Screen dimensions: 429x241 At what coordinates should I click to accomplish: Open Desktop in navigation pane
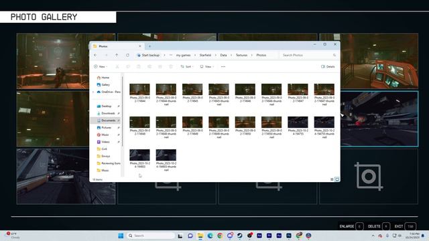[x=107, y=106]
